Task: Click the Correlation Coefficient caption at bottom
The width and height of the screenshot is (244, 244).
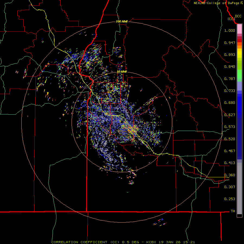Action: [123, 242]
